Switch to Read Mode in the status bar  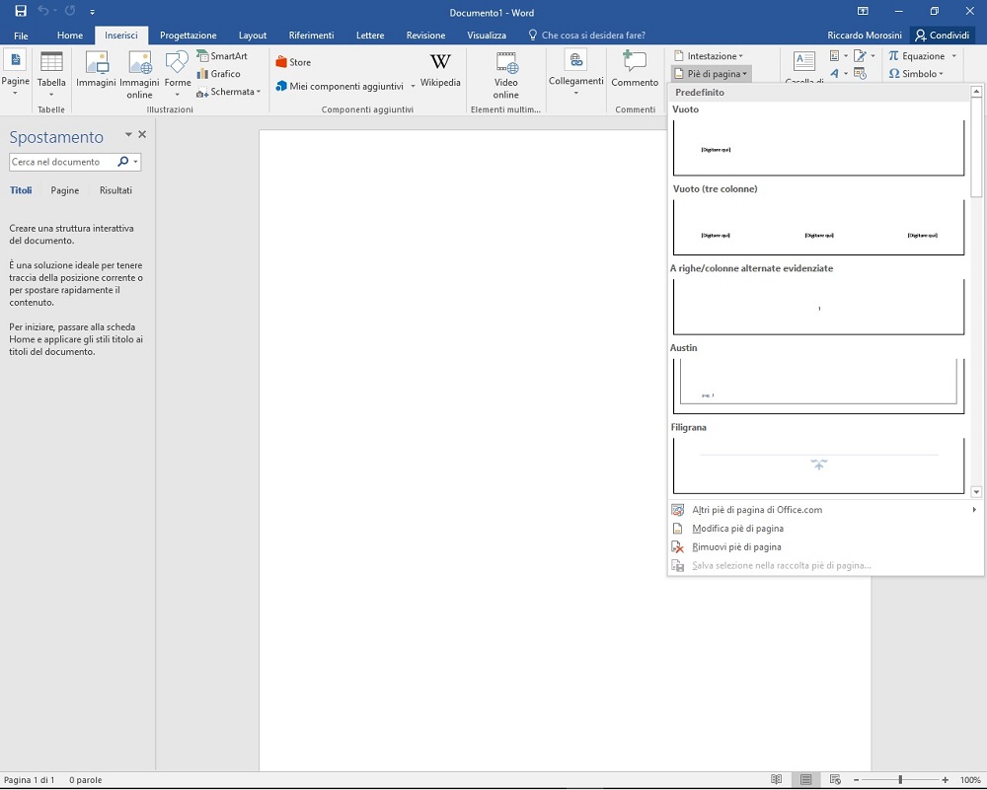pyautogui.click(x=776, y=780)
